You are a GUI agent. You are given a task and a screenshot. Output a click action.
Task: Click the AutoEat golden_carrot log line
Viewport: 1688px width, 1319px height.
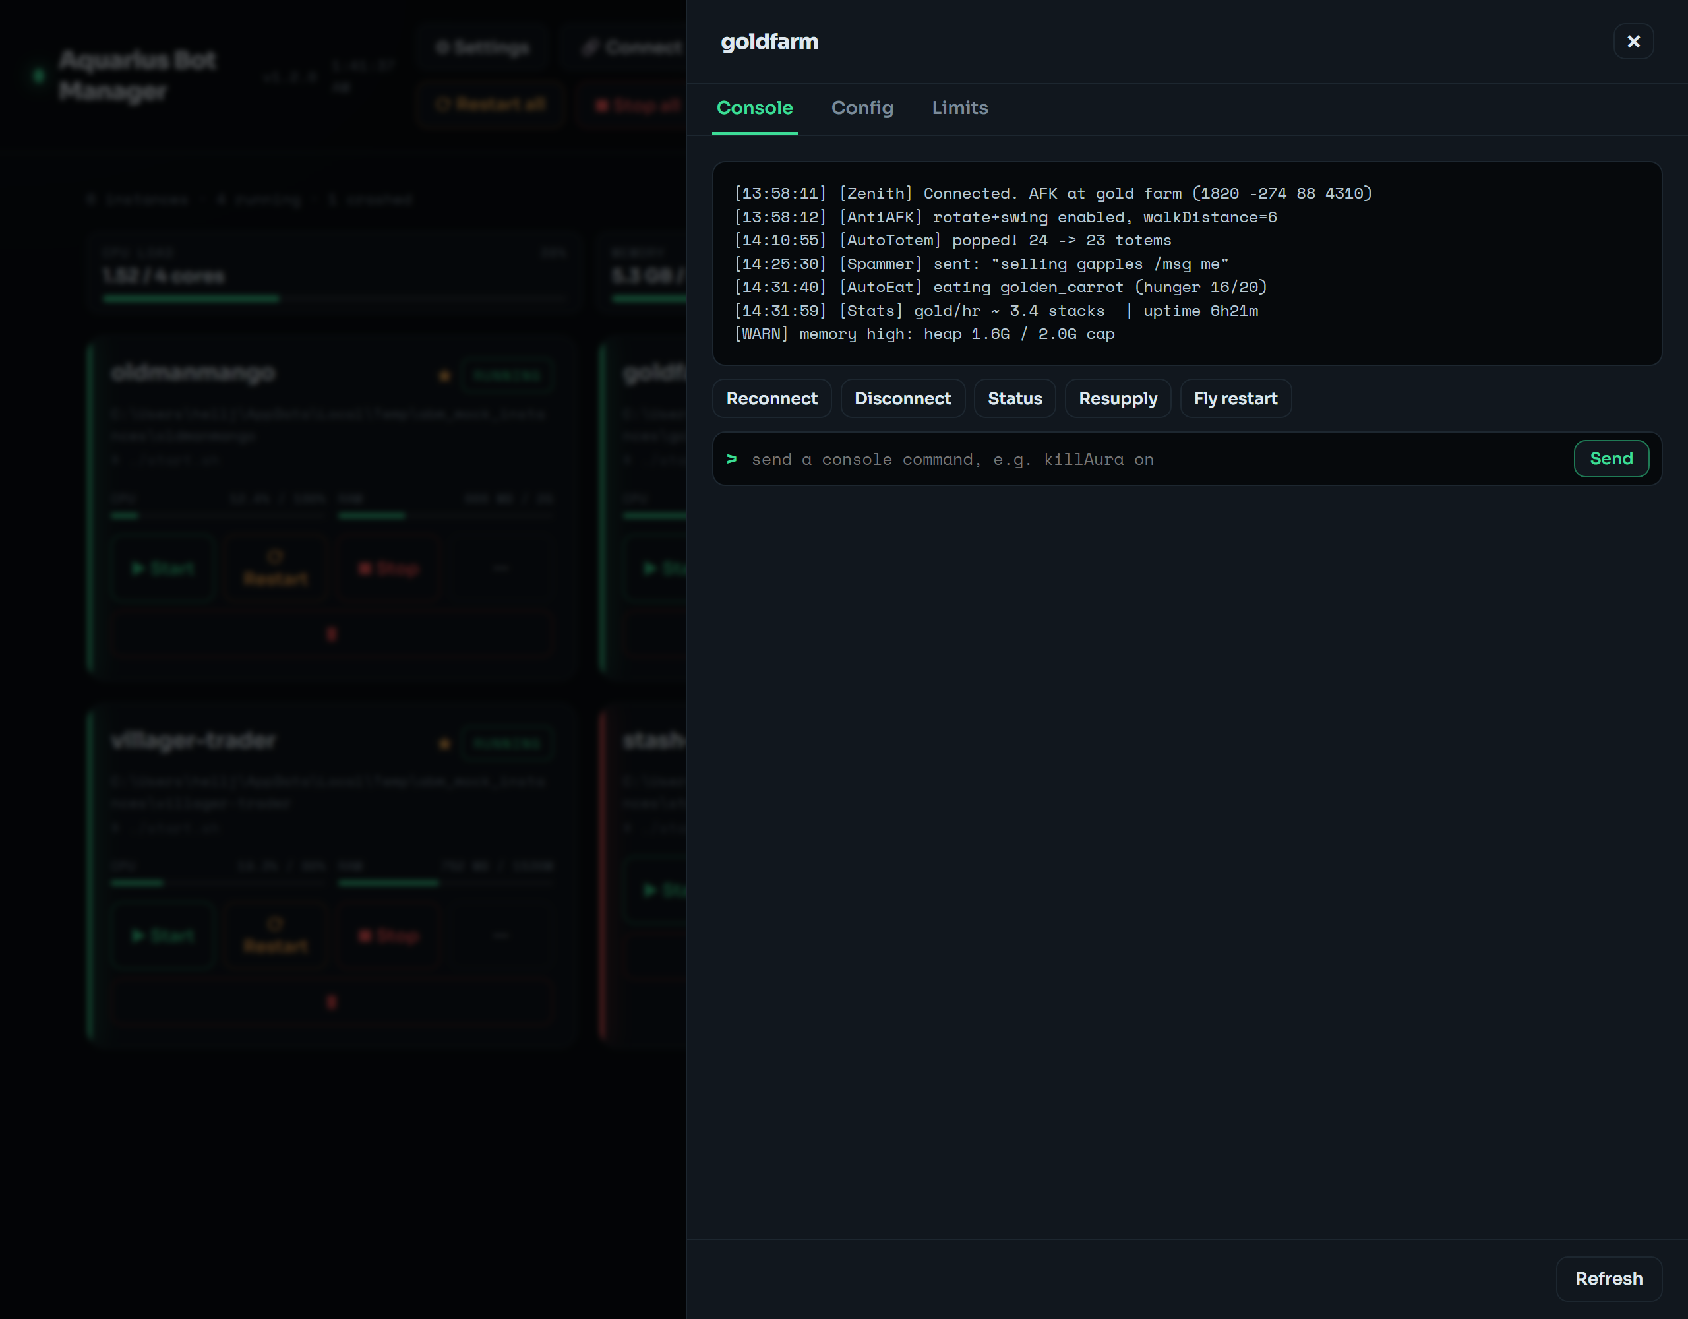[x=1000, y=288]
